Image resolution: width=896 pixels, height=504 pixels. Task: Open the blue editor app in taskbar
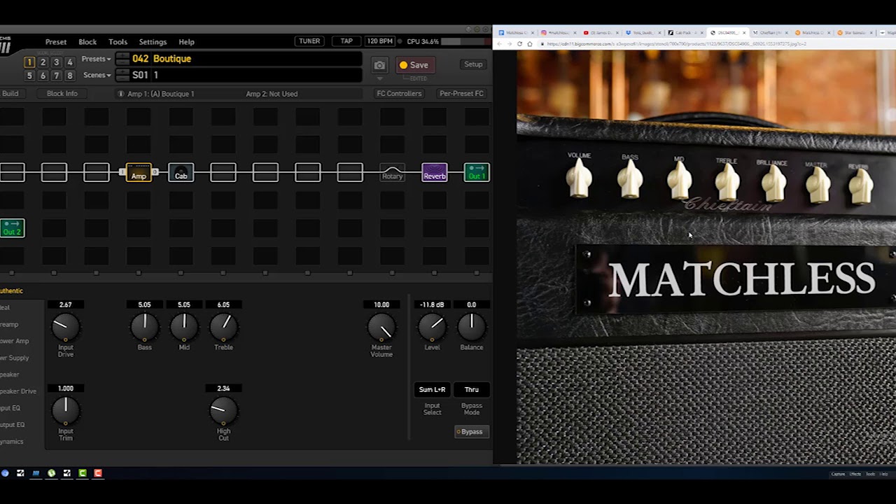pyautogui.click(x=36, y=473)
